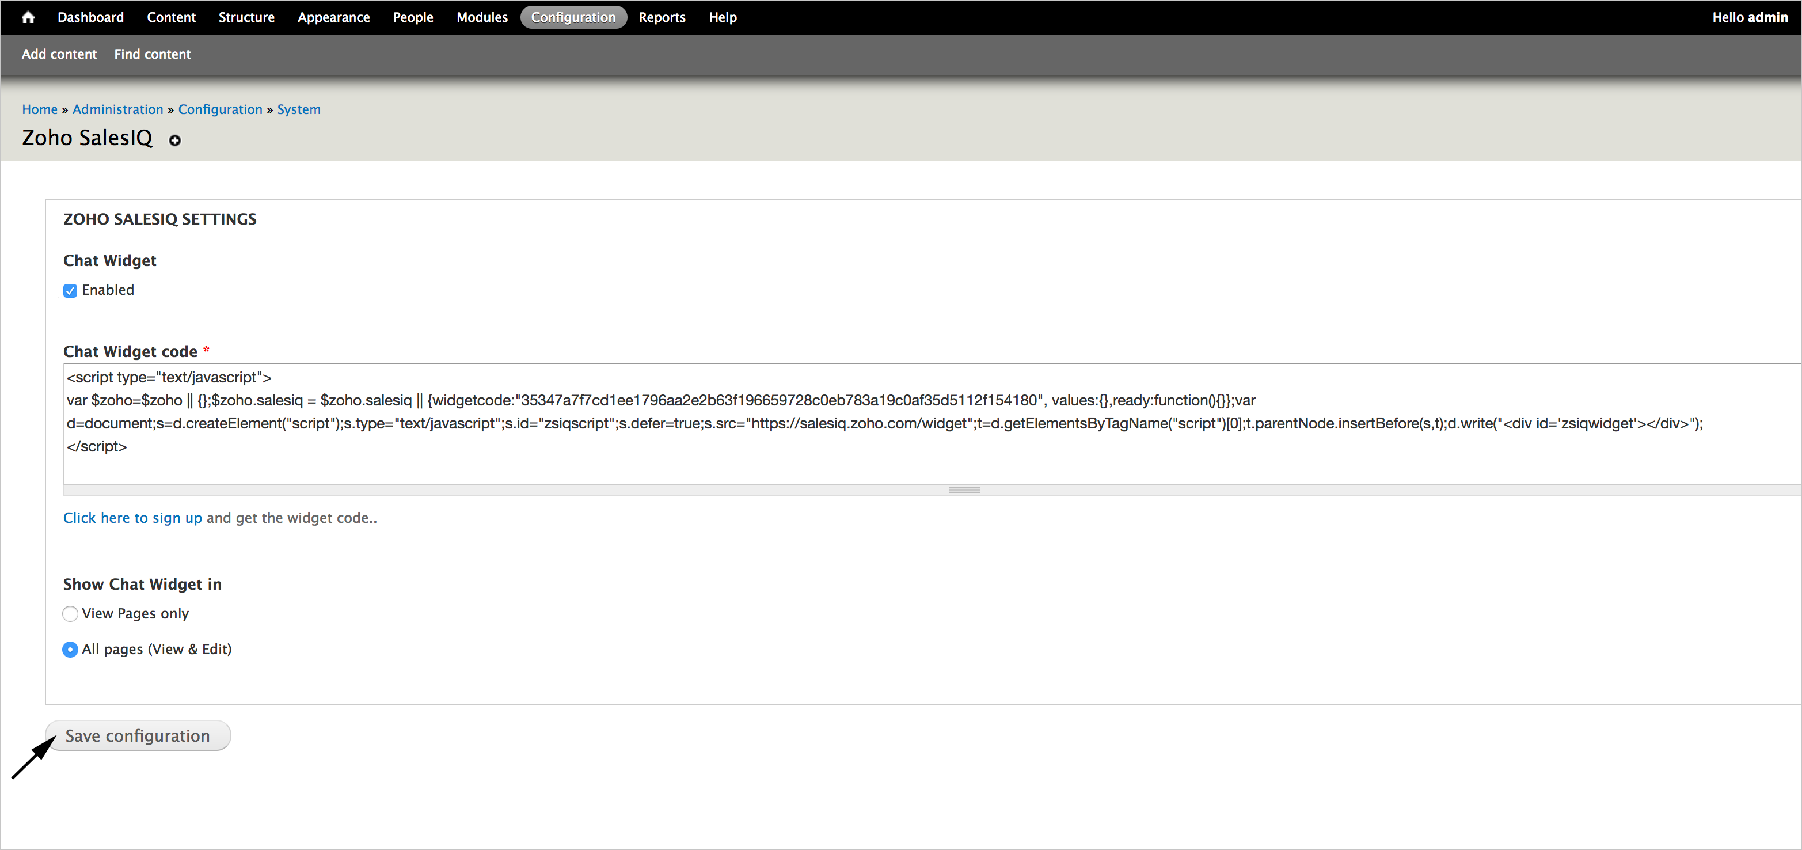Click the add-to-shortcuts plus icon beside Zoho SalesIQ
Image resolution: width=1802 pixels, height=850 pixels.
175,141
